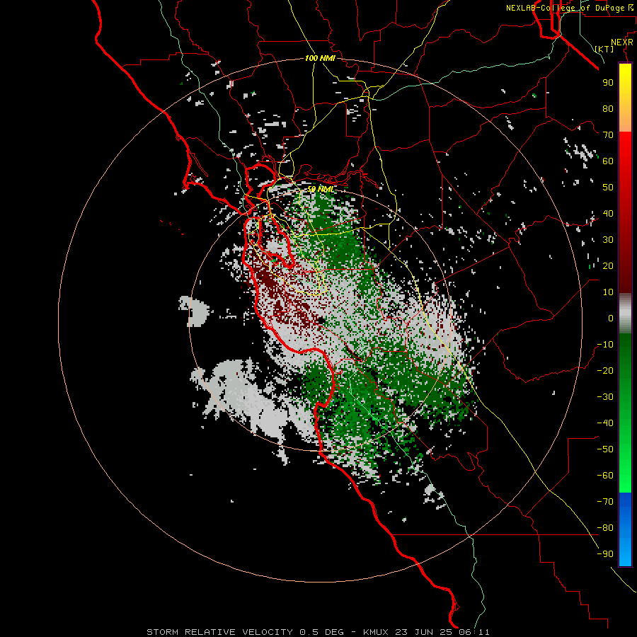Click the -70 value on the velocity scale
Viewport: 637px width, 637px height.
pyautogui.click(x=605, y=502)
